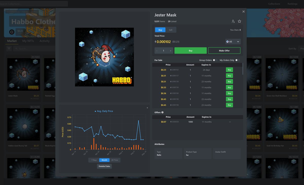Buy the $0.45 listing expiring in 11 months
This screenshot has width=304, height=185.
tap(229, 99)
